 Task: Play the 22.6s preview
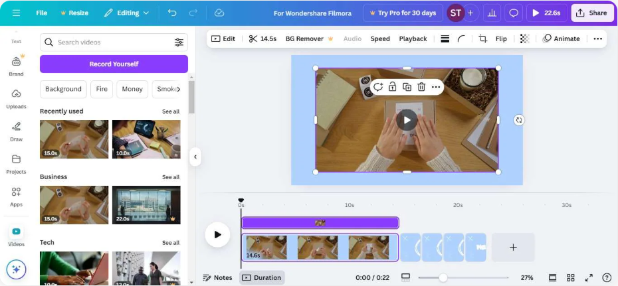[547, 13]
